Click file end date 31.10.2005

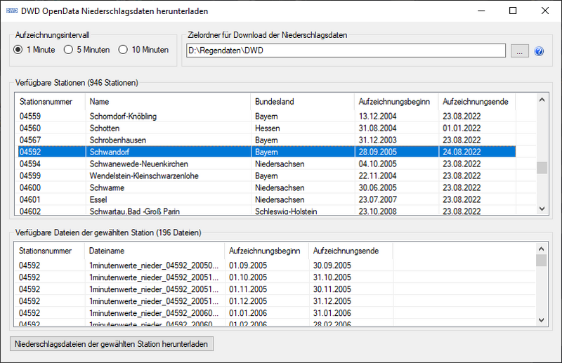332,277
